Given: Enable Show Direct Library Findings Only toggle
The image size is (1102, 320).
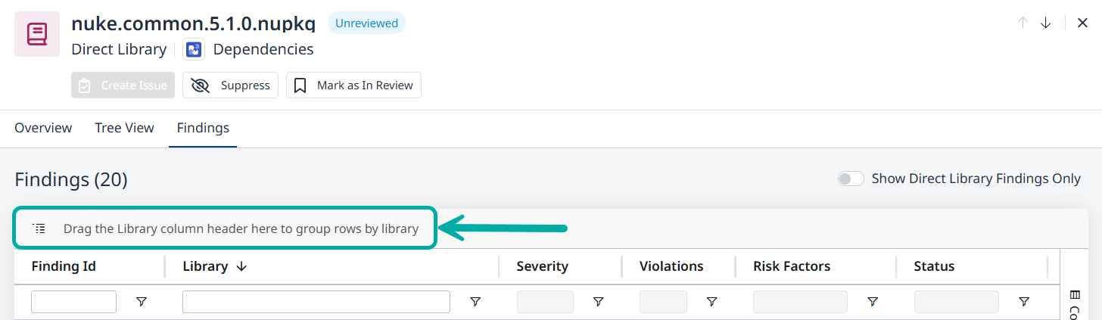Looking at the screenshot, I should coord(851,179).
